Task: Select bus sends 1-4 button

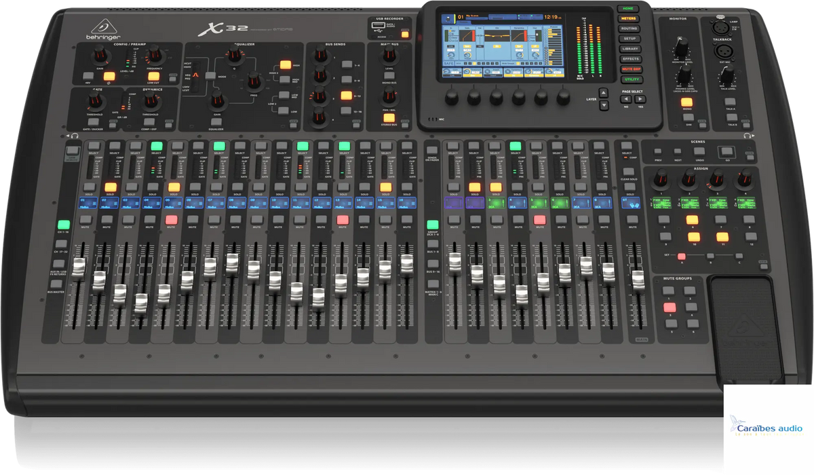Action: pos(347,66)
